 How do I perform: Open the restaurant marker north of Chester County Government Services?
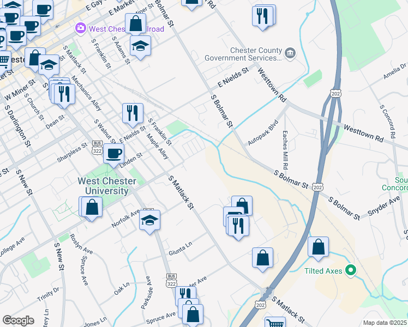(262, 17)
